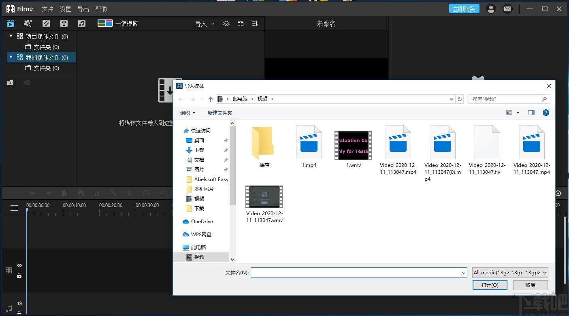Open the 一键模板 templates feature
569x316 pixels.
click(x=118, y=23)
